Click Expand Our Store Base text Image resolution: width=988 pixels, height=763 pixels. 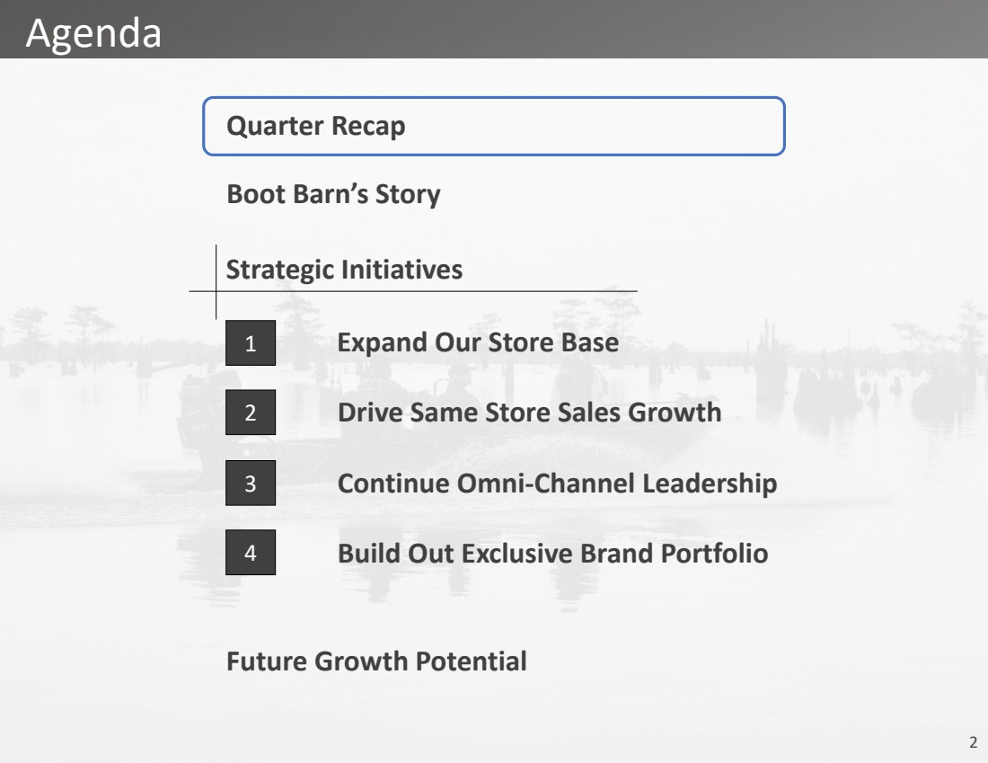pyautogui.click(x=478, y=342)
